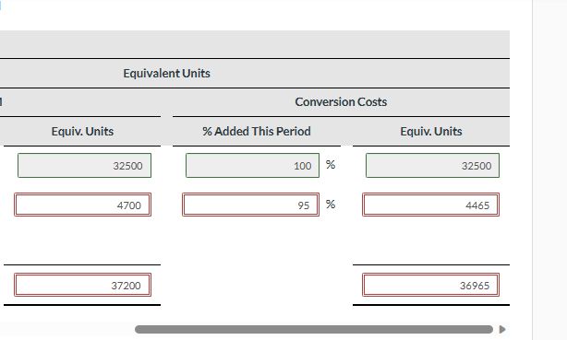Click the horizontal scrollbar thumb
The image size is (567, 340).
click(x=314, y=329)
